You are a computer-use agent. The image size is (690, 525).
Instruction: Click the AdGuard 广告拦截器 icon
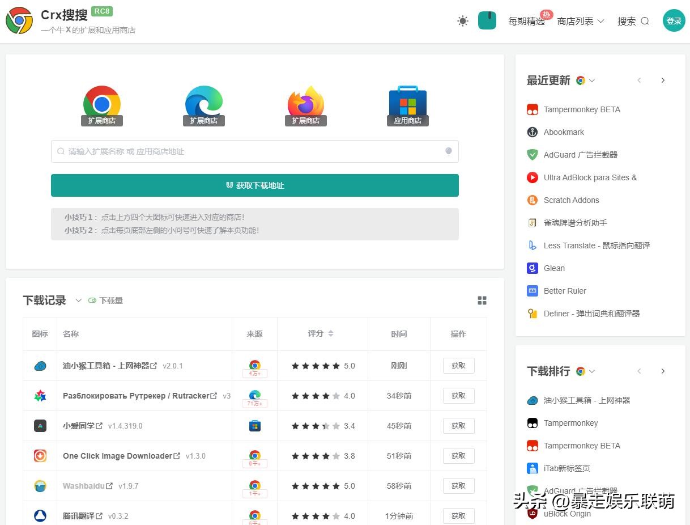tap(533, 155)
